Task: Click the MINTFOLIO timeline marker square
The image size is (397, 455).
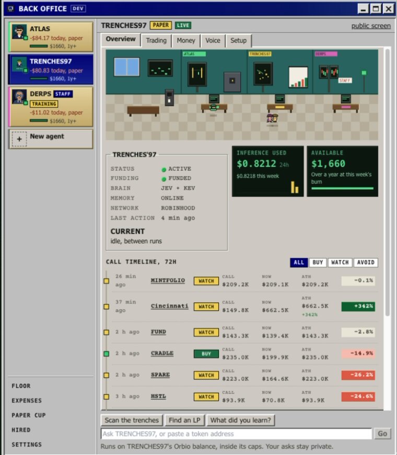Action: pos(107,281)
